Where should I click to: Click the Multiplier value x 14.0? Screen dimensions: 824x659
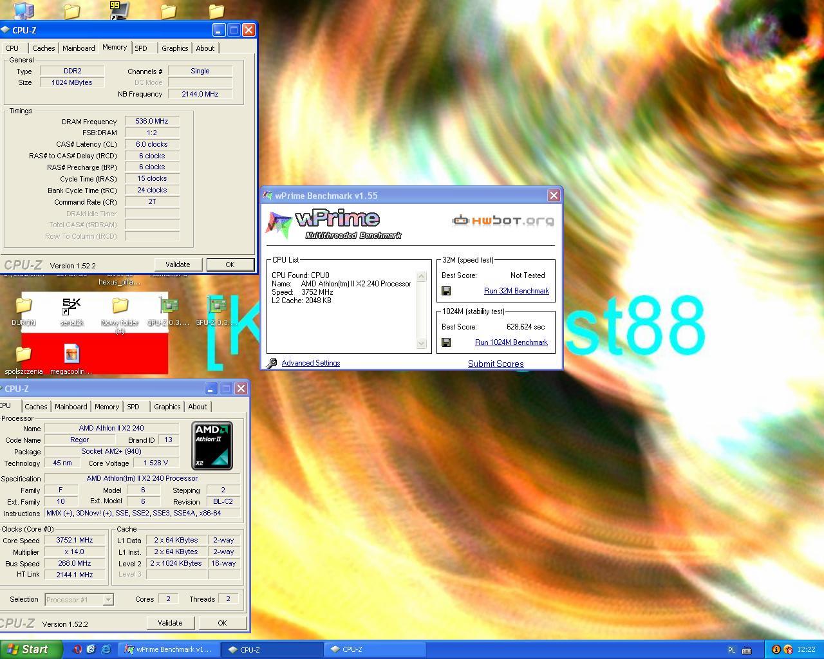74,552
